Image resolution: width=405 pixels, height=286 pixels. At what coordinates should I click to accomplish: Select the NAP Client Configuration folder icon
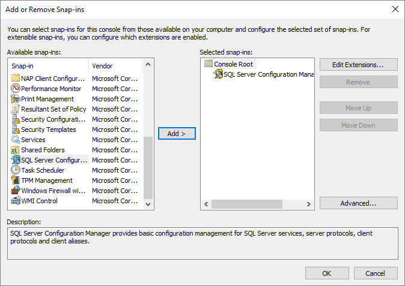point(16,78)
